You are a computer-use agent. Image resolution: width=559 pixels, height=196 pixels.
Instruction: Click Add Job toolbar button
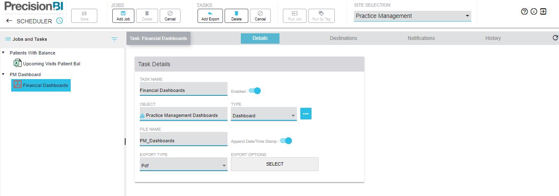pyautogui.click(x=123, y=16)
